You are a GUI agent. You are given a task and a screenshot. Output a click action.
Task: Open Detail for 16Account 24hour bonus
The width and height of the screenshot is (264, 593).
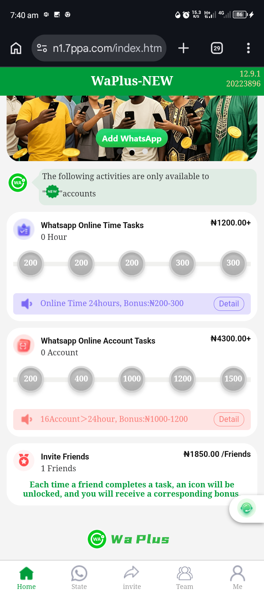point(229,419)
